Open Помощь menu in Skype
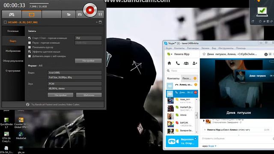The height and width of the screenshot is (154, 274). [x=241, y=48]
